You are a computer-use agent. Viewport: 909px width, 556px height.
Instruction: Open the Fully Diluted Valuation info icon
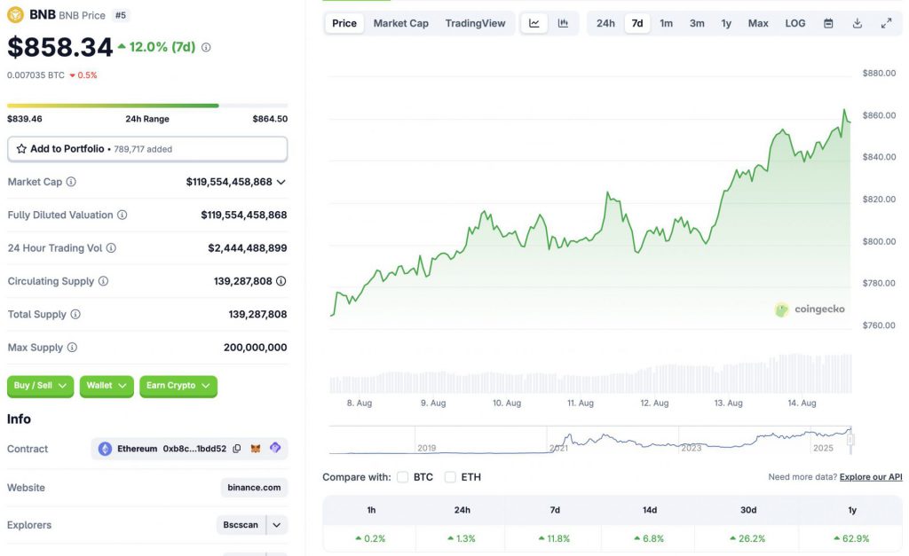122,215
